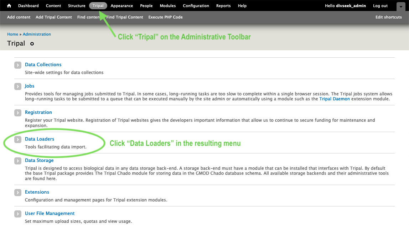The width and height of the screenshot is (409, 236).
Task: Click the Edit shortcuts link
Action: [388, 17]
